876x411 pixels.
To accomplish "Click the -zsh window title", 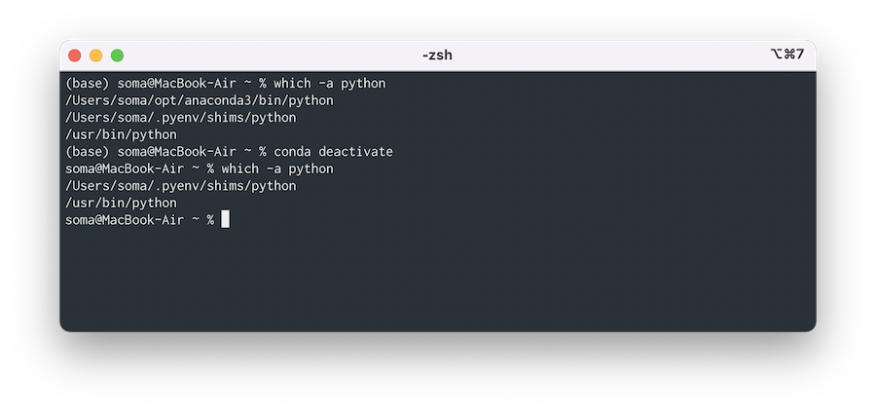I will tap(437, 56).
